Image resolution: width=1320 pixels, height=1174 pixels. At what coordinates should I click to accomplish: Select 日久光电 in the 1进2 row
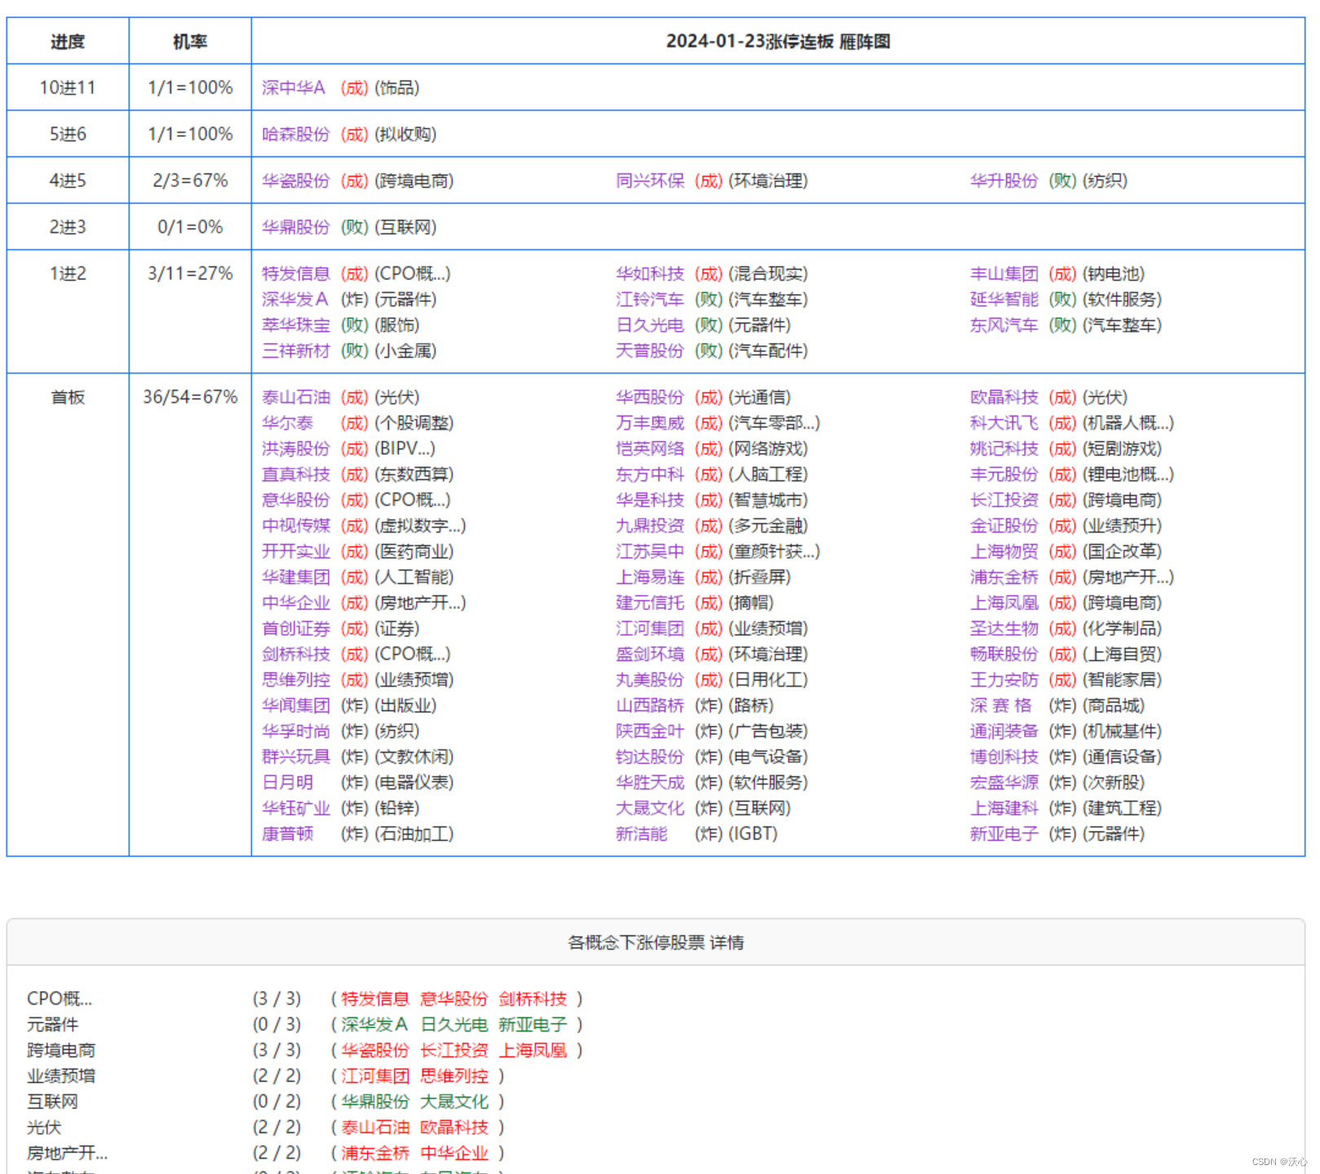[x=650, y=325]
